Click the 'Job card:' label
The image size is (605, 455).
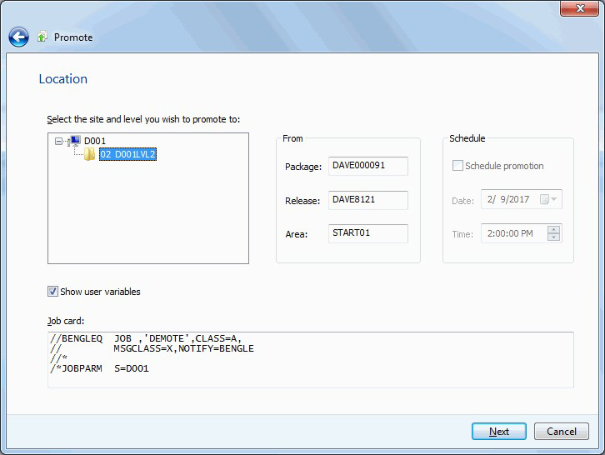coord(66,321)
